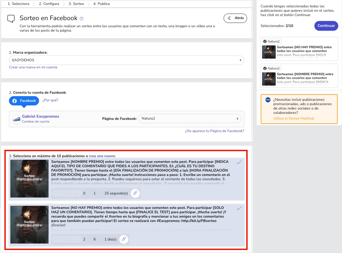Viewport: 342px width, 253px height.
Task: Click the PRO badge icon in the orange notice
Action: (x=268, y=100)
